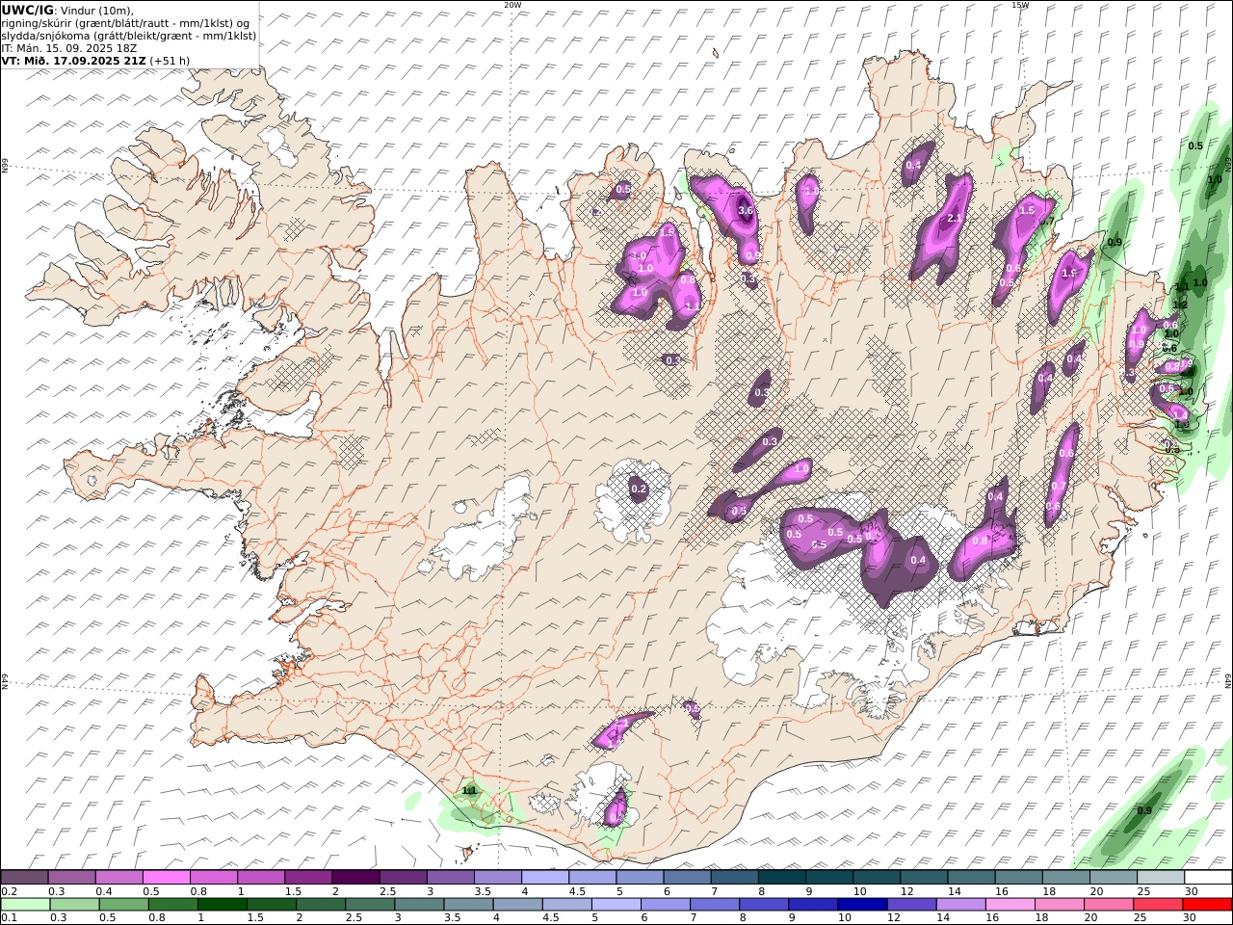Select the 'rigning/skúrir' legend description line
Image resolution: width=1233 pixels, height=925 pixels.
125,23
